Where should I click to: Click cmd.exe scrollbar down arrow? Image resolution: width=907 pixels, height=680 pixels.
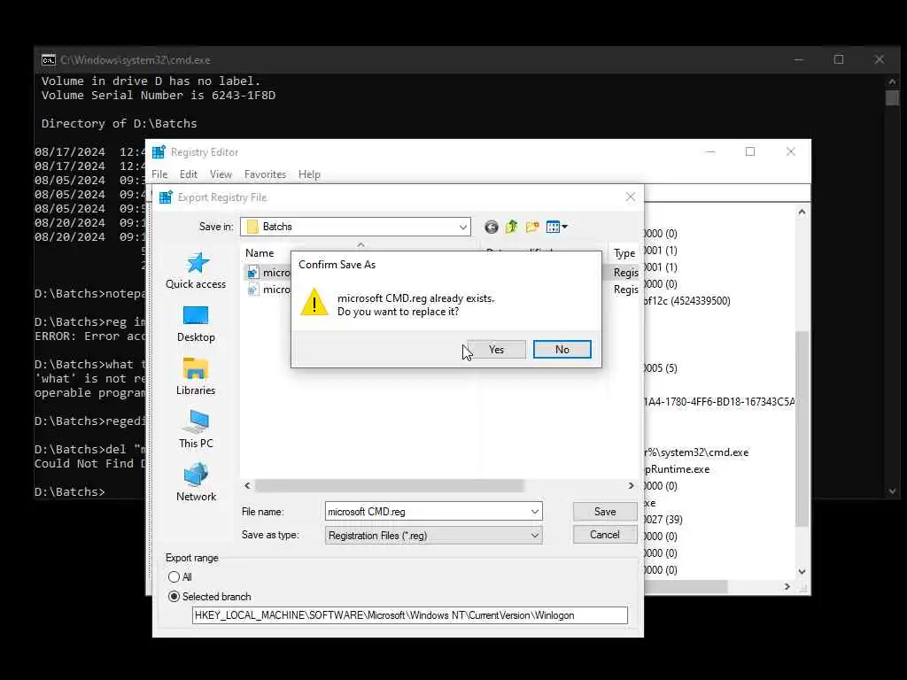coord(892,491)
